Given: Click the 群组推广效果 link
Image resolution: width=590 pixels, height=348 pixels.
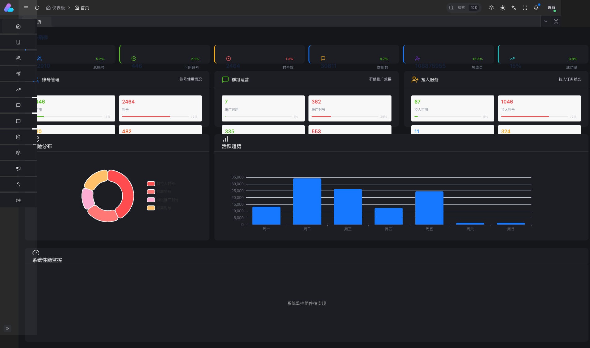Looking at the screenshot, I should [x=380, y=79].
